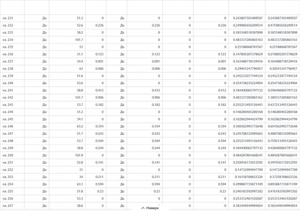Select the row label кв. 237
This screenshot has height=211, width=300.
tap(8, 62)
